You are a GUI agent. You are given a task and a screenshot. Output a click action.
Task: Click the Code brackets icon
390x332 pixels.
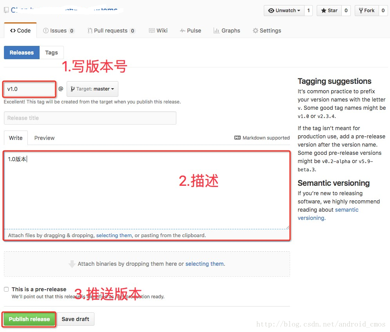tap(13, 31)
